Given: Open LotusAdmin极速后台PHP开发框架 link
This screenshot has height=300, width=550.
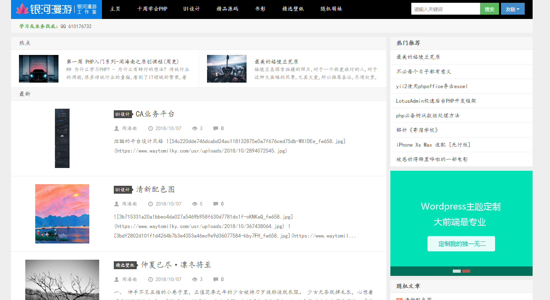Looking at the screenshot, I should click(436, 101).
